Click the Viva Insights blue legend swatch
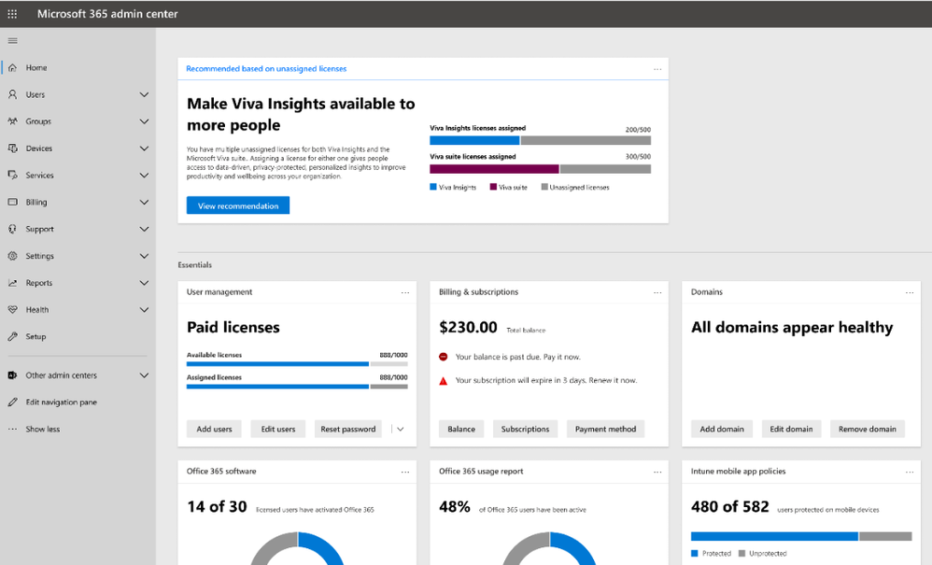The image size is (932, 565). point(432,187)
